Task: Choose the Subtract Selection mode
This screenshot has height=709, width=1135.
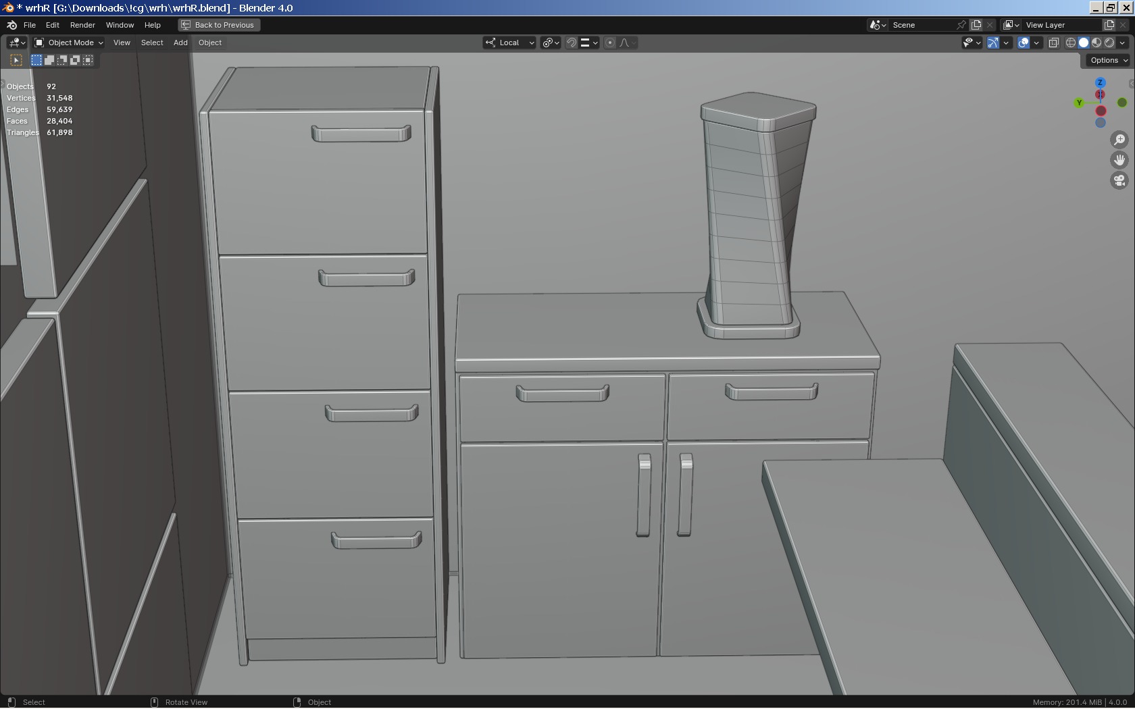Action: click(62, 60)
